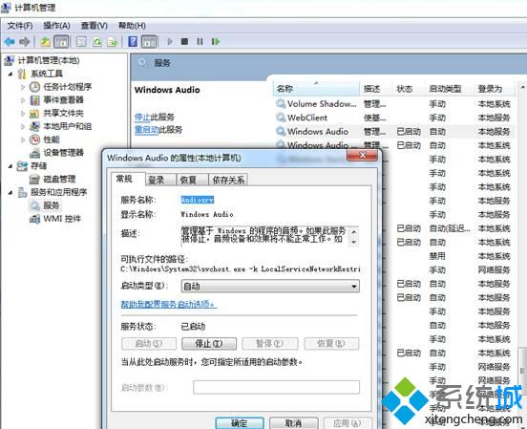Screen dimensions: 527x429
Task: Click the description box scroll down arrow
Action: coord(353,242)
